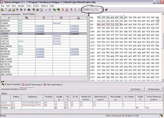Open the Tools menu
Viewport: 164px width, 118px height.
click(28, 6)
